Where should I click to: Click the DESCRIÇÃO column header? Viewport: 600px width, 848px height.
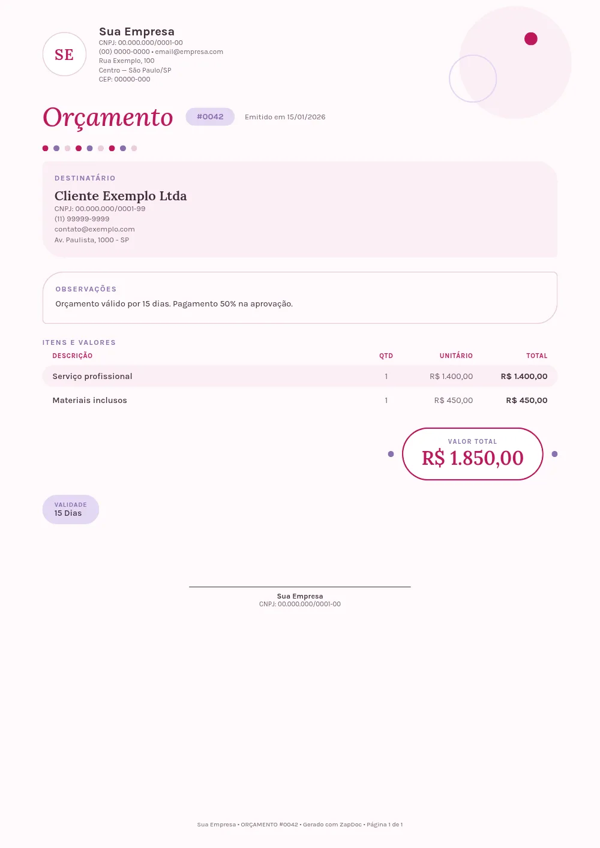[73, 356]
